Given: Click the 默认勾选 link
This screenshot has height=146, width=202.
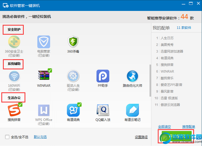Looking at the screenshot, I should click(x=40, y=137).
